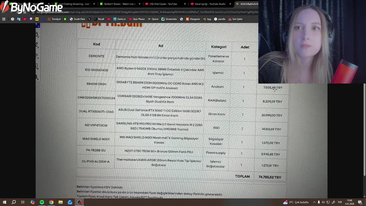
Task: Open Copilot from the taskbar
Action: (32, 202)
